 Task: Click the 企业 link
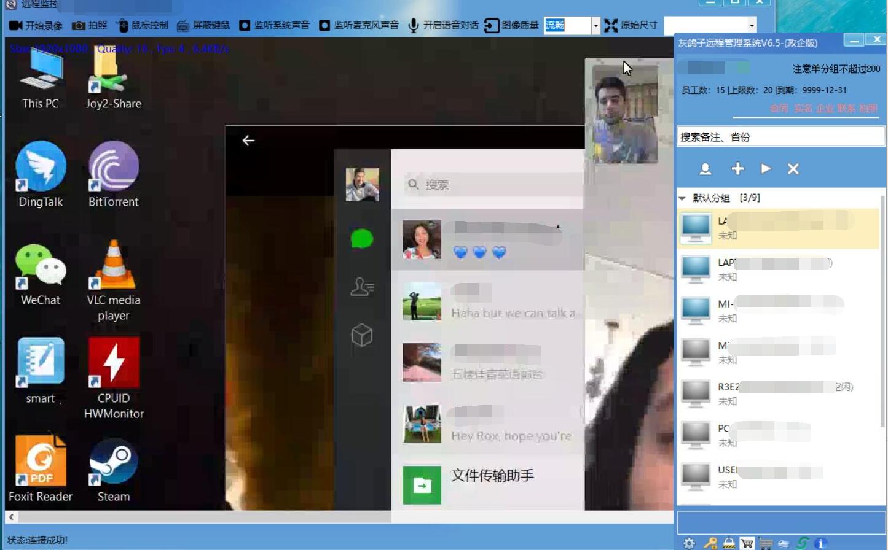tap(825, 108)
